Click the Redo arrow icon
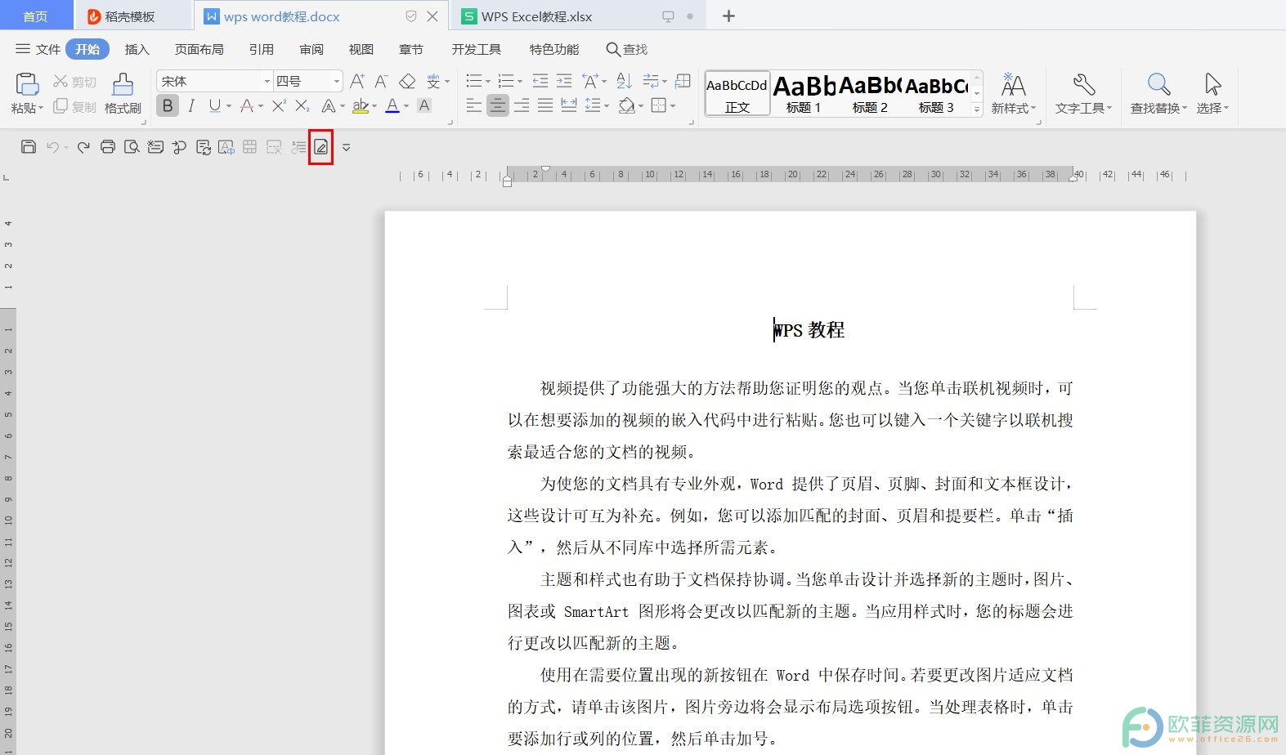Screen dimensions: 1286x755 pyautogui.click(x=83, y=147)
